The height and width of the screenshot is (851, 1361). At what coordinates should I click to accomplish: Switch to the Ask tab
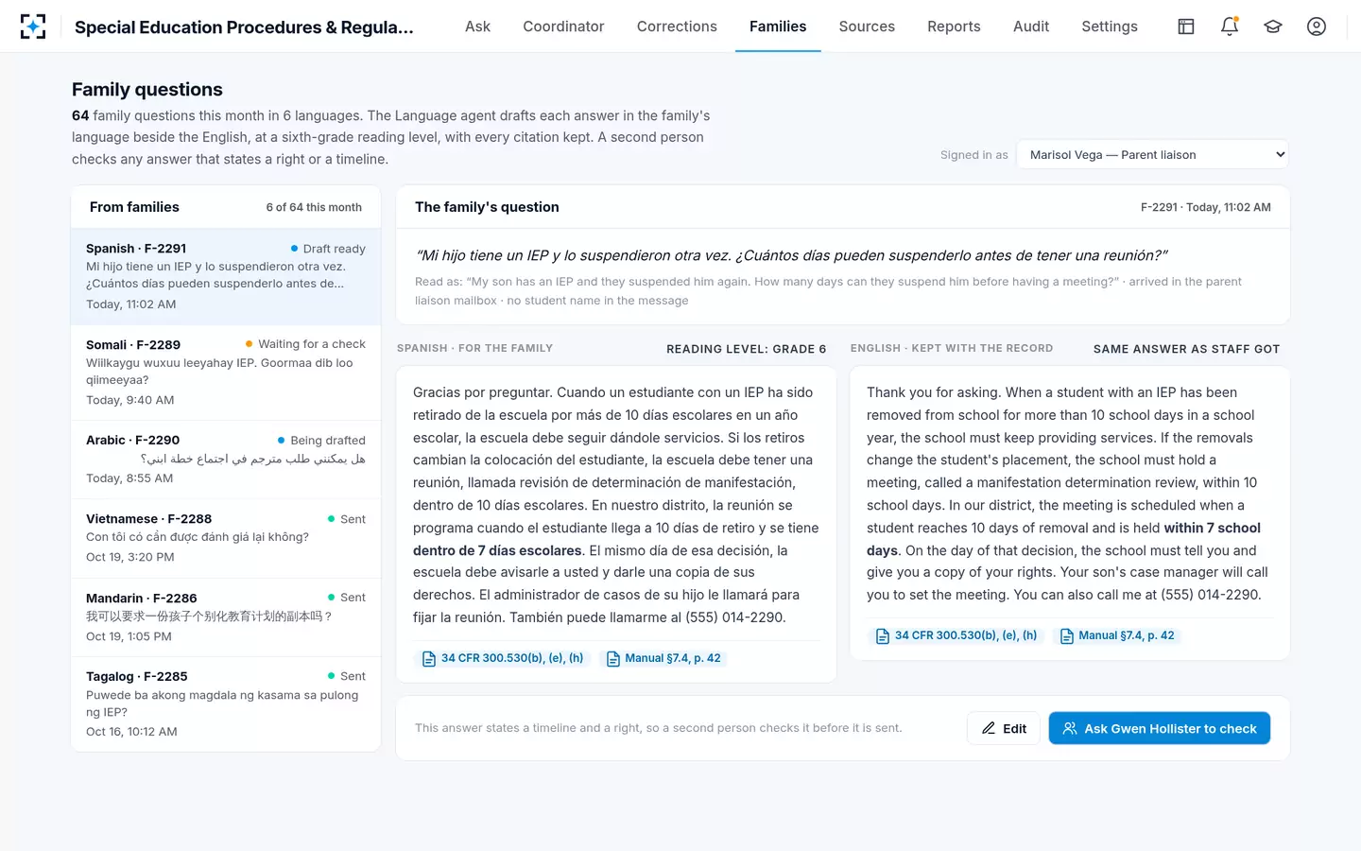click(x=477, y=26)
